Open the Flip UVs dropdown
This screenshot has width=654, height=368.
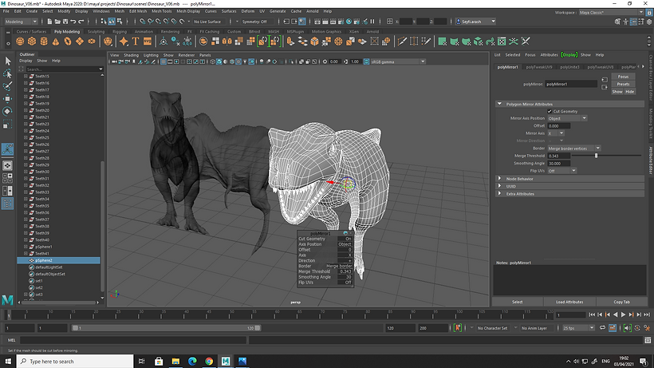561,171
